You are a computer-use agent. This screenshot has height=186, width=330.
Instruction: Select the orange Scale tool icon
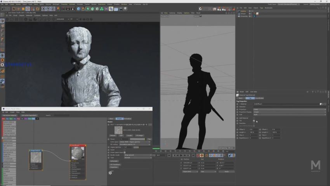[x=23, y=9]
